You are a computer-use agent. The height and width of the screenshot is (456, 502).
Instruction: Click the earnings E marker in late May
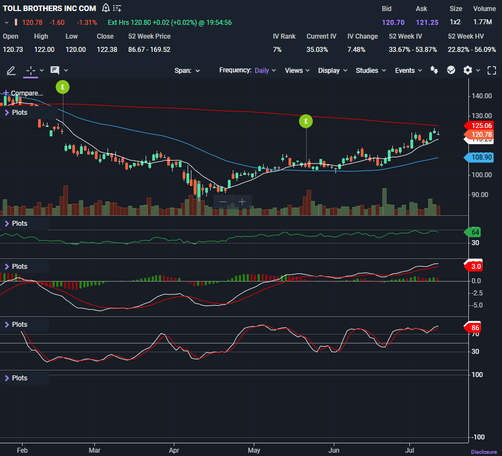click(x=306, y=121)
